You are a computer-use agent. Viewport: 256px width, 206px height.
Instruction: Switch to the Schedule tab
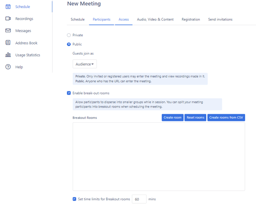(77, 20)
